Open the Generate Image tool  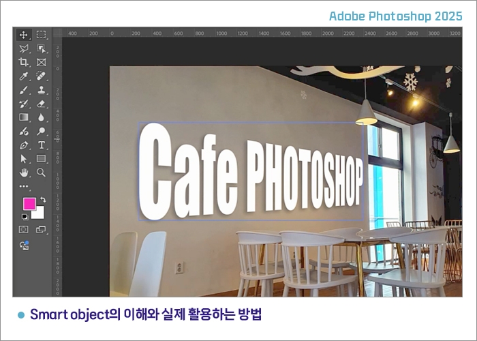click(x=25, y=245)
